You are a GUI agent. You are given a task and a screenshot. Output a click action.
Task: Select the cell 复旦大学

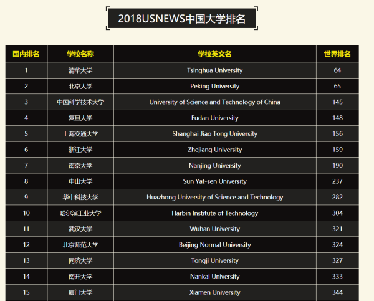80,118
